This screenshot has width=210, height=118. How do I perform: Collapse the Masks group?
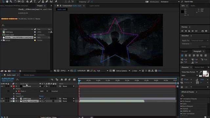tap(14, 89)
